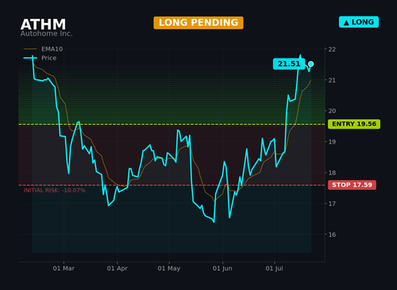Image resolution: width=397 pixels, height=290 pixels.
Task: Click the Autohome Inc. company name
Action: pos(46,33)
